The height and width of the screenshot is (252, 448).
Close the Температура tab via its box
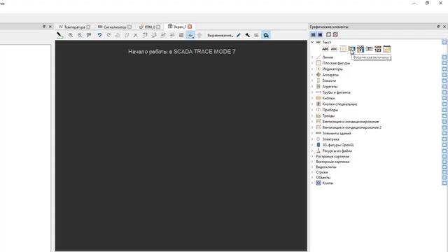[88, 27]
